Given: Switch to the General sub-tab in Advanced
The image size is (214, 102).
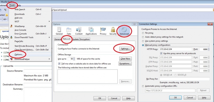Looking at the screenshot, I should pyautogui.click(x=58, y=39).
